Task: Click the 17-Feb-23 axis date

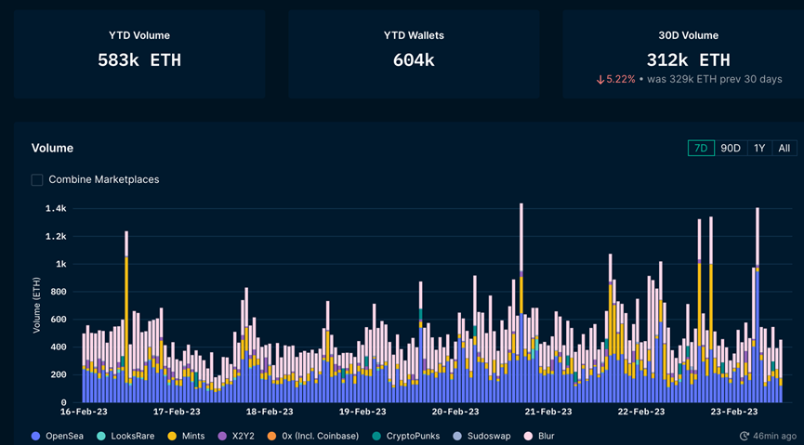Action: [178, 412]
